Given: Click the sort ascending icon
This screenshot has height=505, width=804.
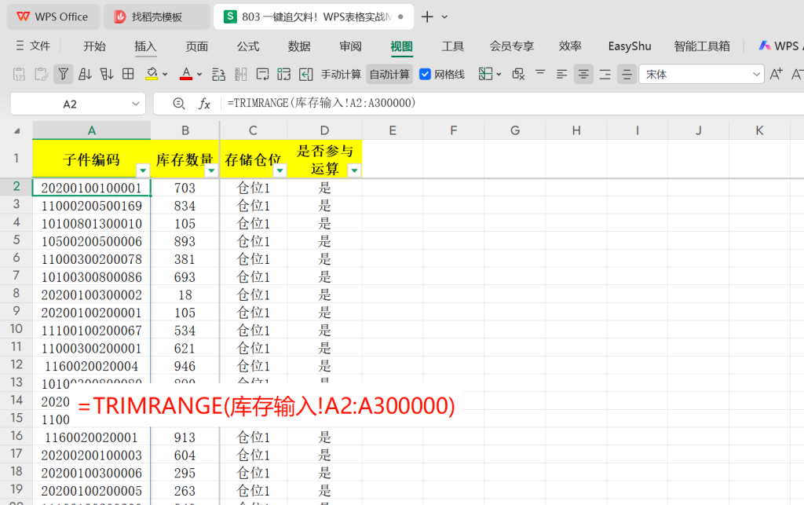Looking at the screenshot, I should pyautogui.click(x=85, y=75).
